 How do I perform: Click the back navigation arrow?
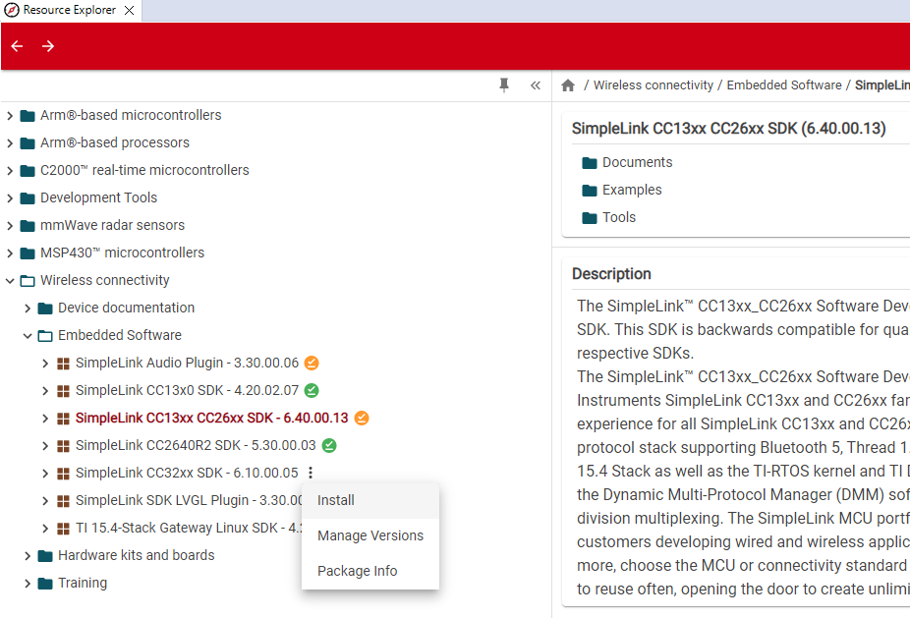16,45
